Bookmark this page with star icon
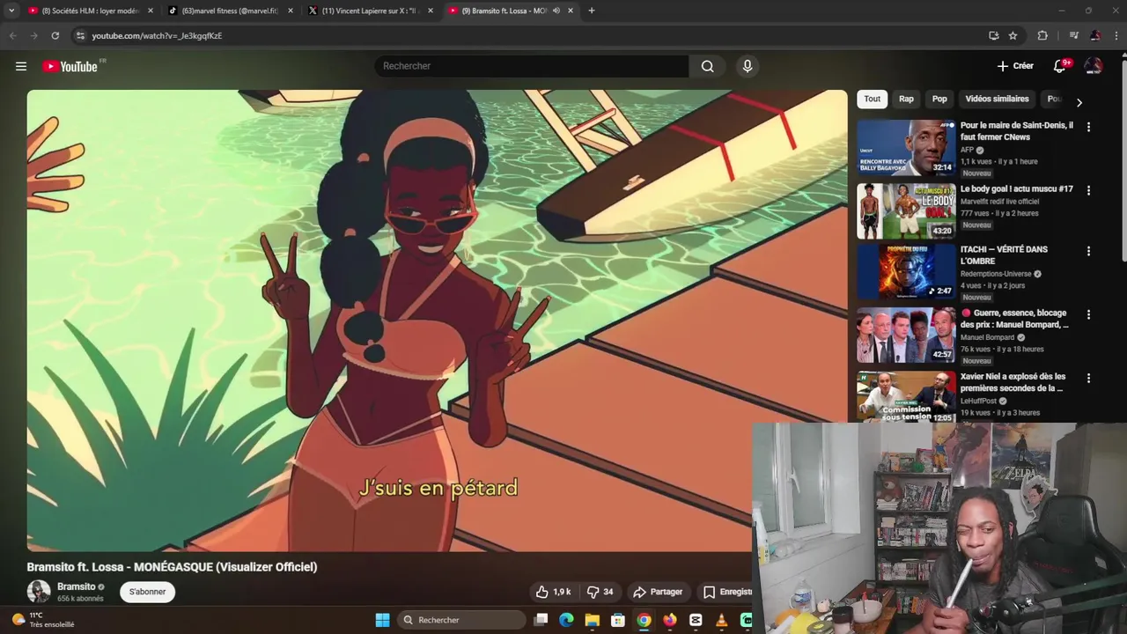Screen dimensions: 1127x634 (x=1013, y=35)
